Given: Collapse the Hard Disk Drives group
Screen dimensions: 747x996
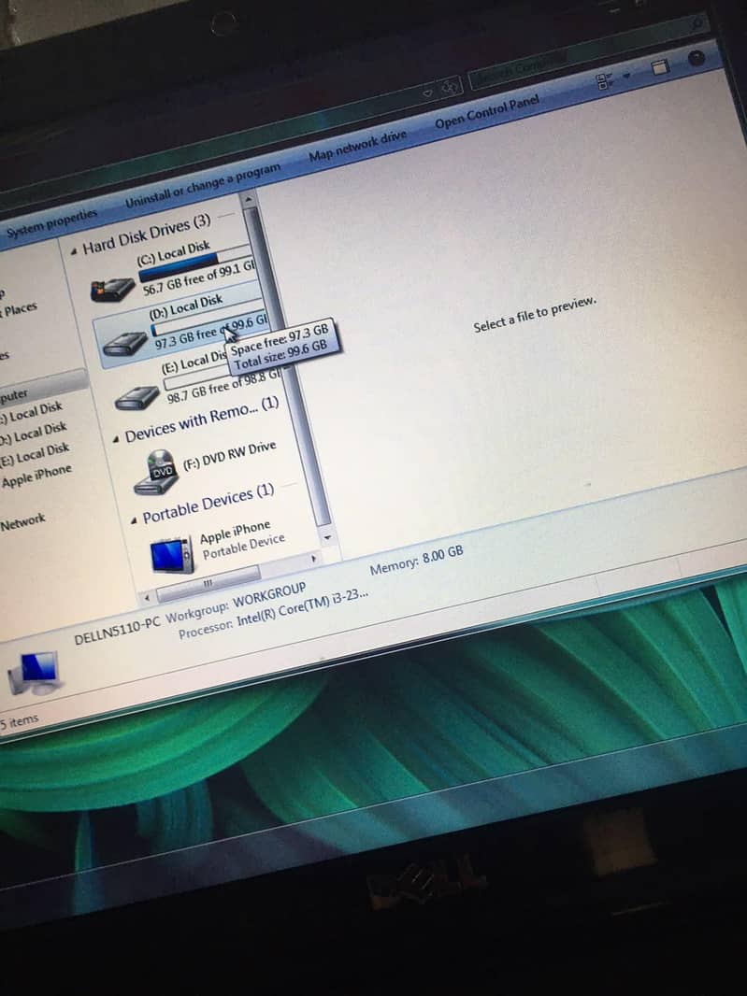Looking at the screenshot, I should tap(74, 251).
